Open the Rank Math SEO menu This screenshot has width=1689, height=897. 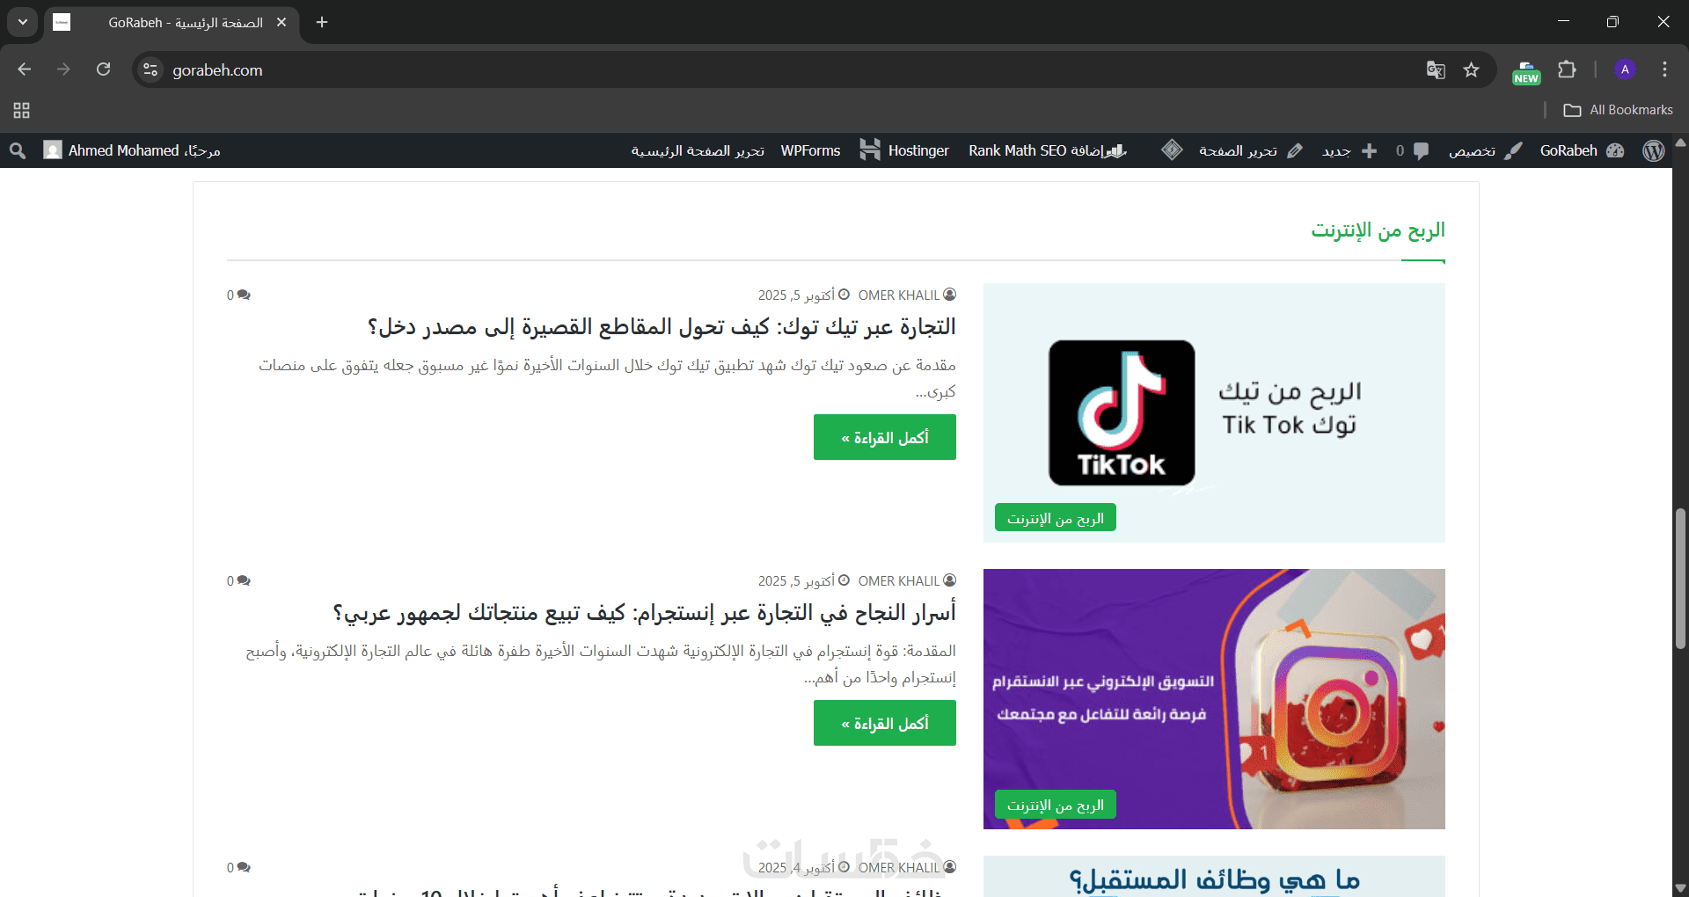tap(1047, 150)
